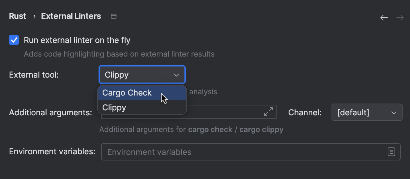410x179 pixels.
Task: Click the expand icon in Additional arguments field
Action: (268, 112)
